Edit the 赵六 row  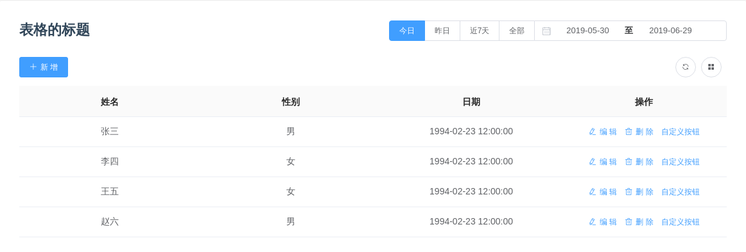[x=603, y=222]
